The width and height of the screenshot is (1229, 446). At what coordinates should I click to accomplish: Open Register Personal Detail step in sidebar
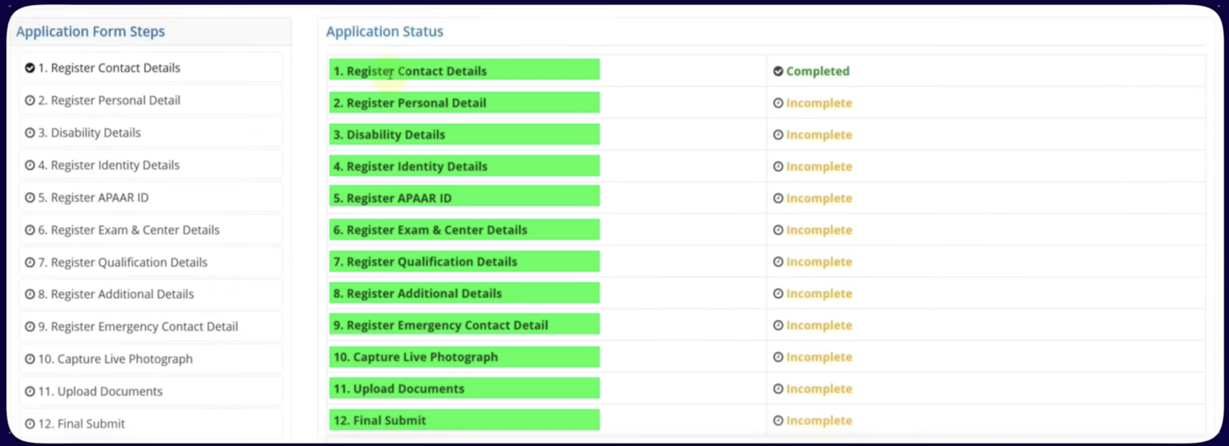tap(115, 100)
